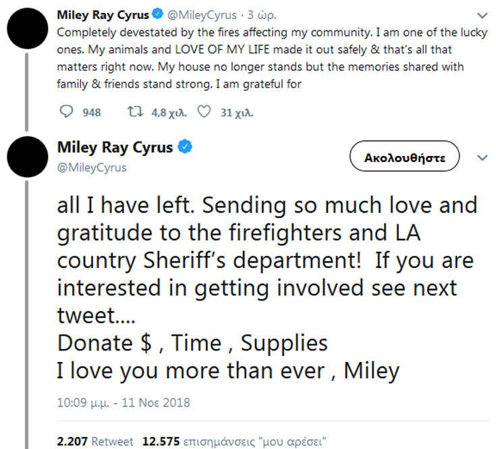Retweet the first tweet using the retweet icon
This screenshot has height=449, width=496.
(134, 112)
